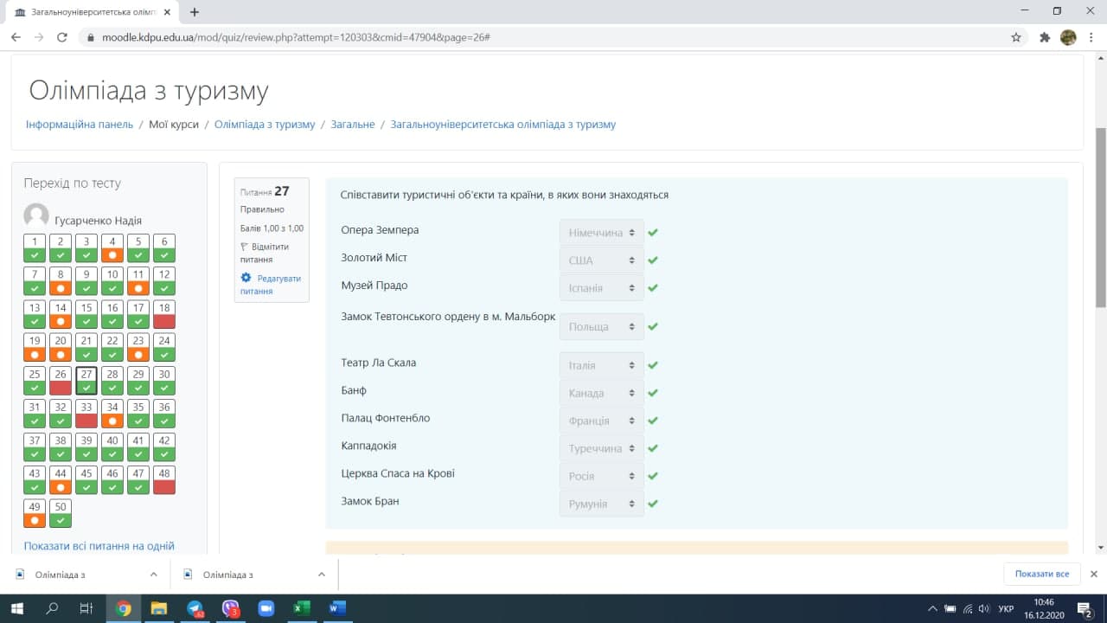Viewport: 1107px width, 623px height.
Task: Click the browser forward arrow
Action: tap(39, 37)
